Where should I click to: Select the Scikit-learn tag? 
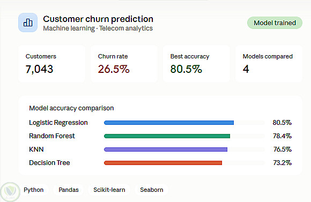coord(109,190)
